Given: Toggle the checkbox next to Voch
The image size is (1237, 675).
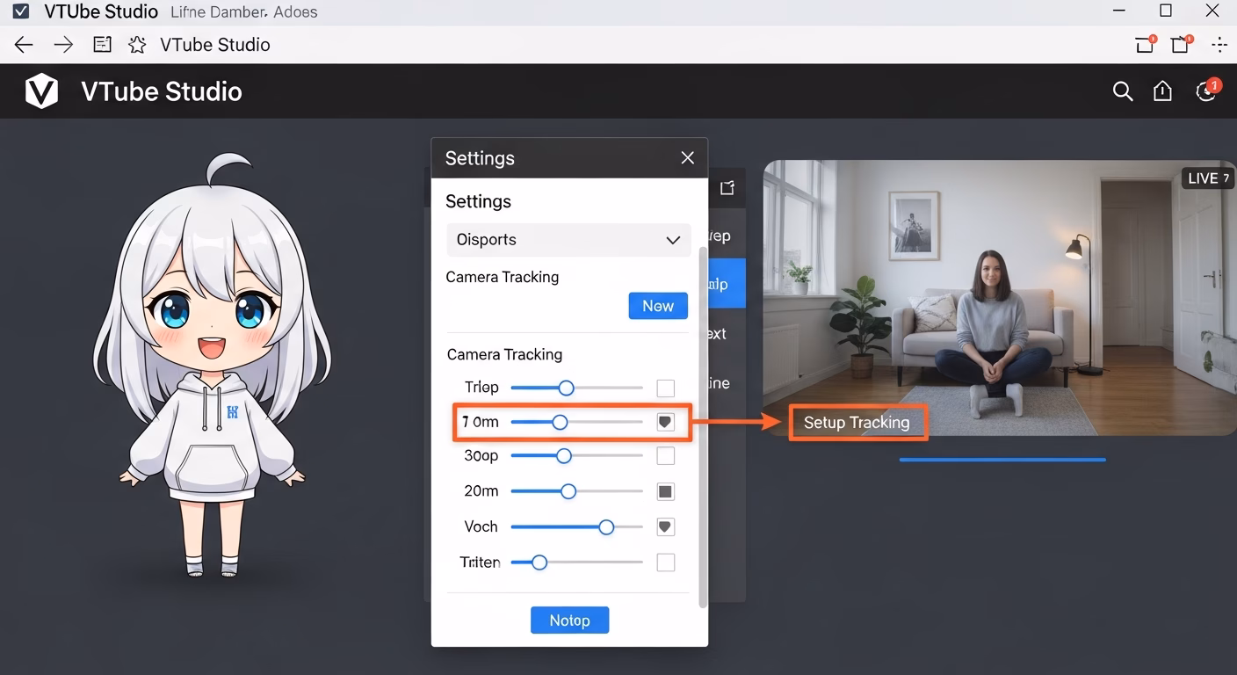Looking at the screenshot, I should (x=665, y=526).
